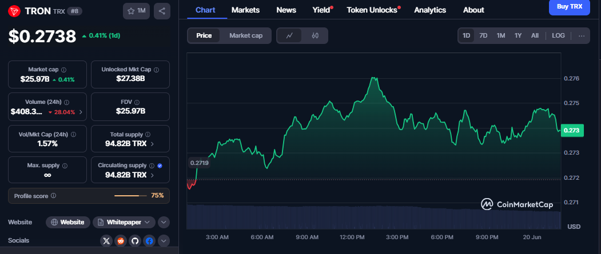Show info for Unlocked Mkt Cap
The image size is (601, 254).
[x=156, y=70]
